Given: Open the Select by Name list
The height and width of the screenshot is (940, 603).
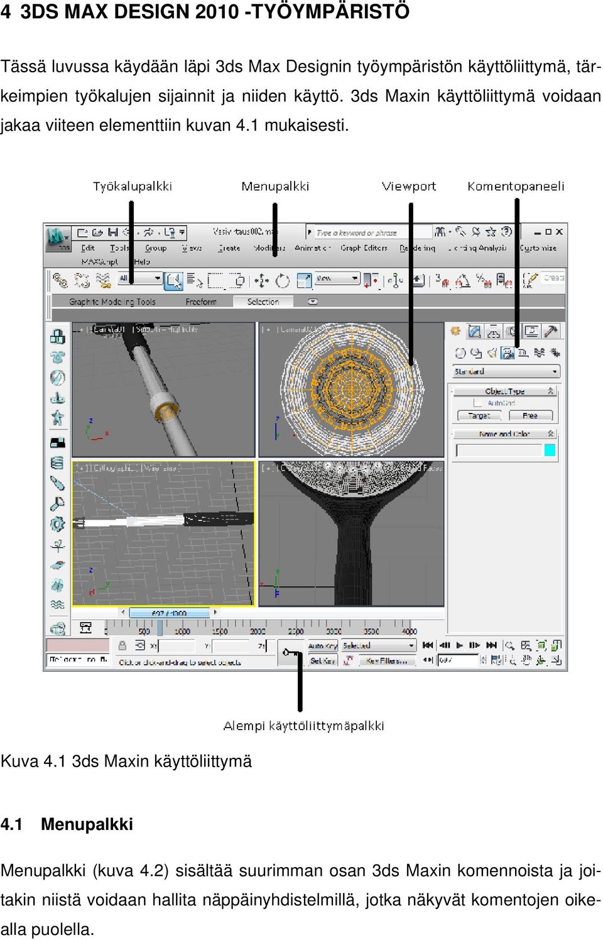Looking at the screenshot, I should point(195,280).
